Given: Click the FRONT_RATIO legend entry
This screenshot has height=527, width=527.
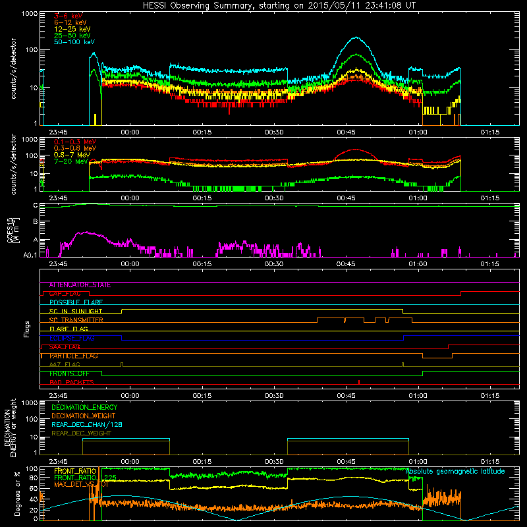Looking at the screenshot, I should pyautogui.click(x=75, y=472).
